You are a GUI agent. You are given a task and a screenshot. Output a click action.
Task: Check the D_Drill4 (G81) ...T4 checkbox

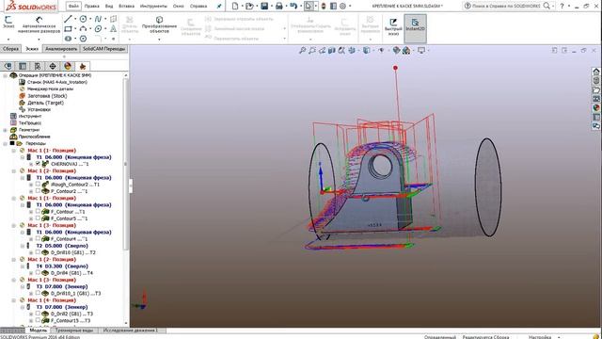(x=38, y=273)
